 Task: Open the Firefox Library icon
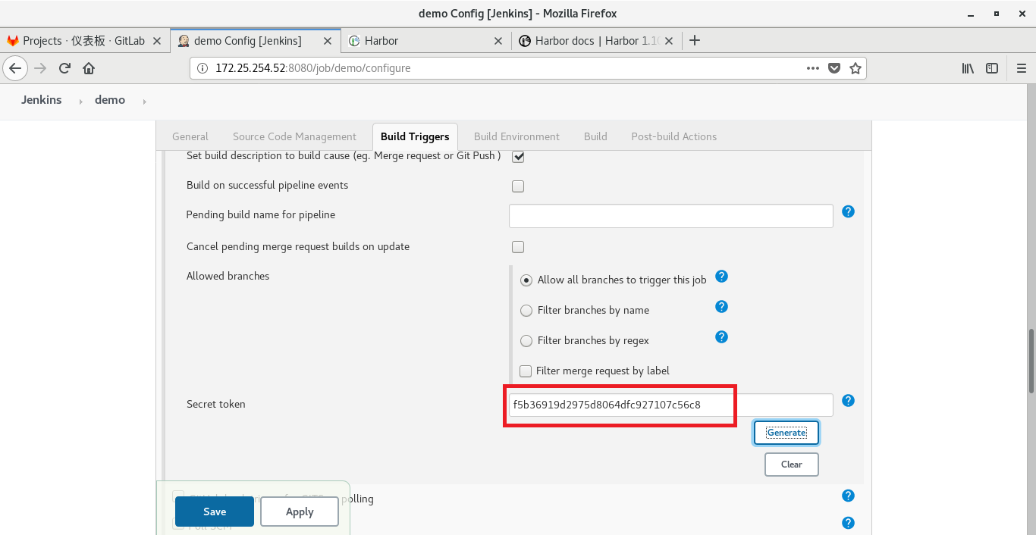[x=968, y=68]
